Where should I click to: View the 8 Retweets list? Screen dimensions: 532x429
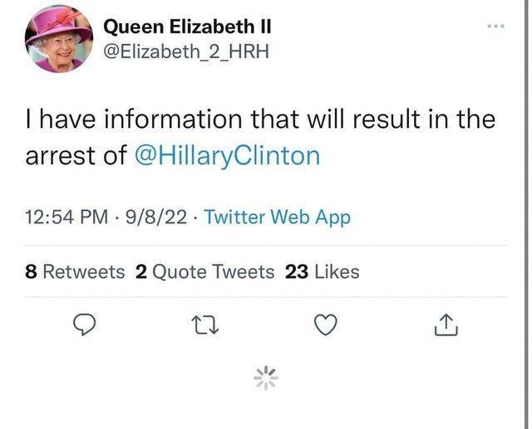coord(75,272)
